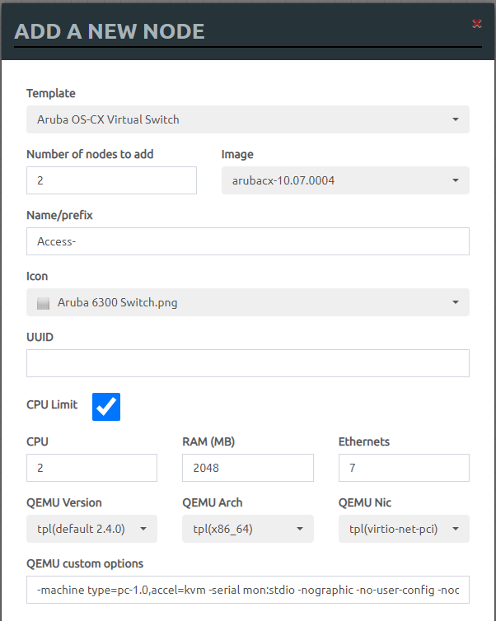This screenshot has height=621, width=496.
Task: Click the Ethernets number field
Action: click(403, 468)
